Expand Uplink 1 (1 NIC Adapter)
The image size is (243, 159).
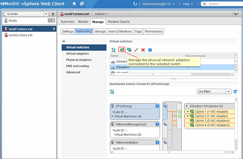[188, 112]
